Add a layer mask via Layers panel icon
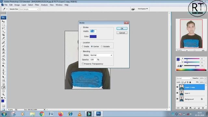 pyautogui.click(x=186, y=108)
